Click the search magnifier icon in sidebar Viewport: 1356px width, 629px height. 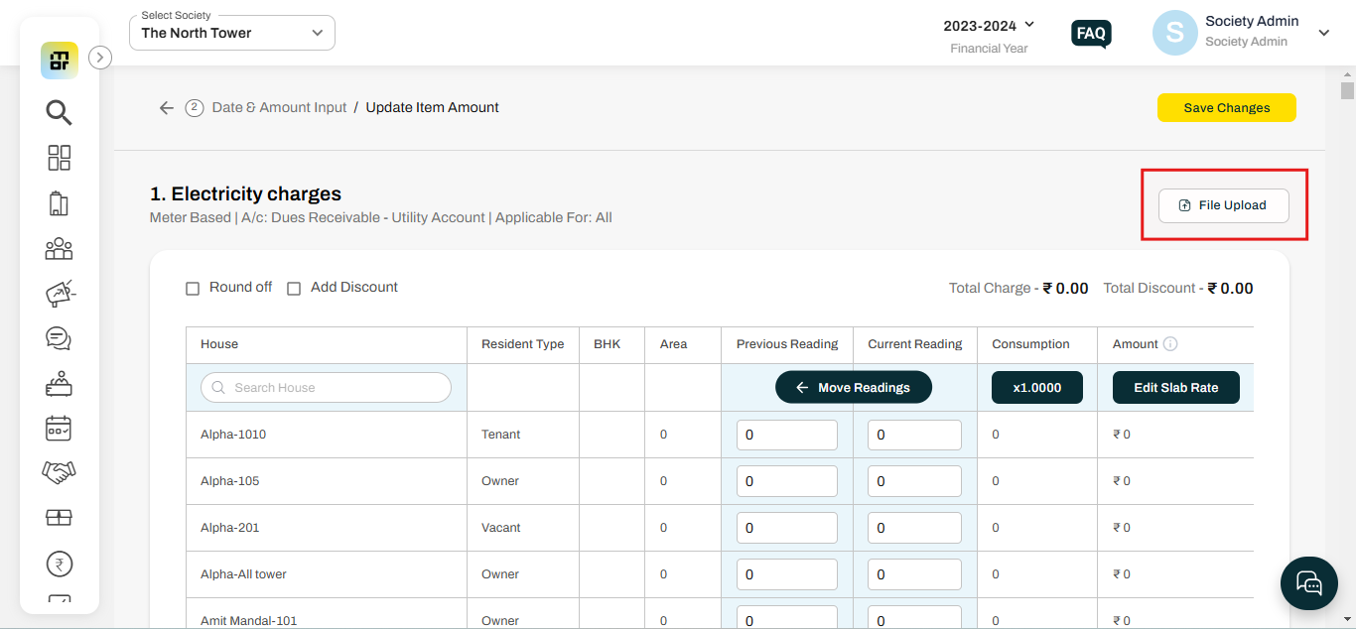59,112
